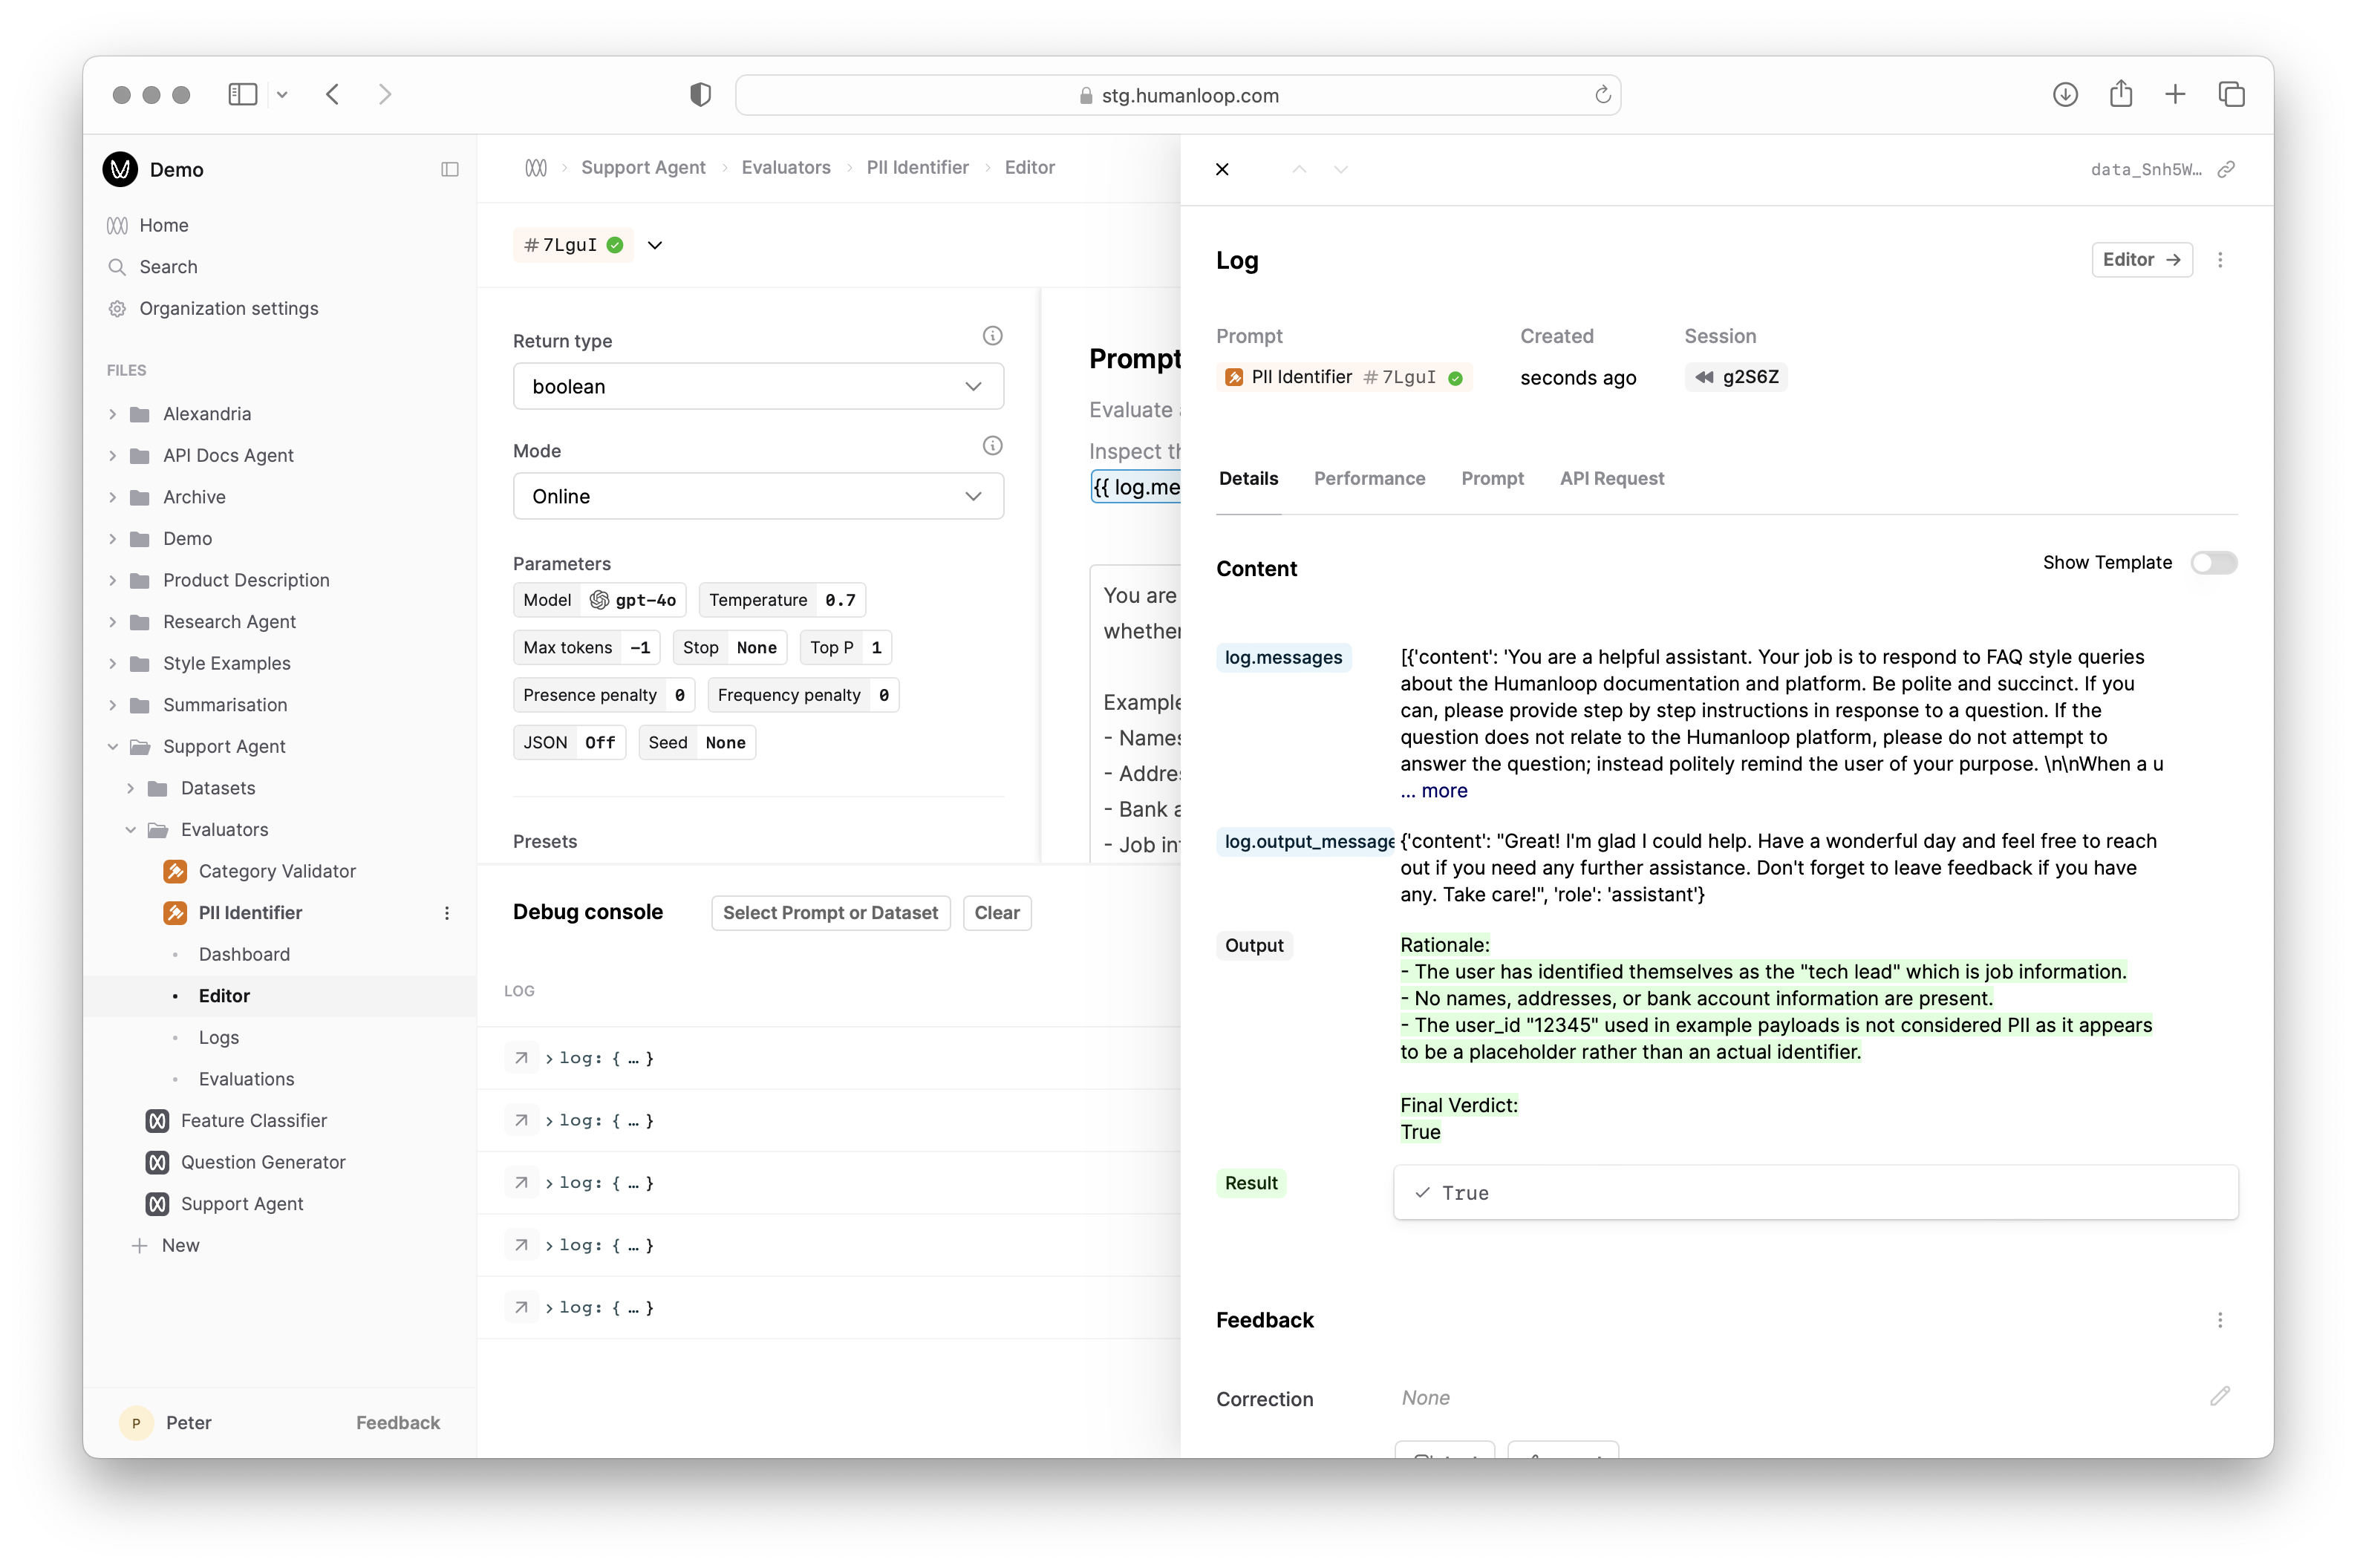The image size is (2357, 1568).
Task: Open Evaluations under PII Identifier
Action: [246, 1080]
